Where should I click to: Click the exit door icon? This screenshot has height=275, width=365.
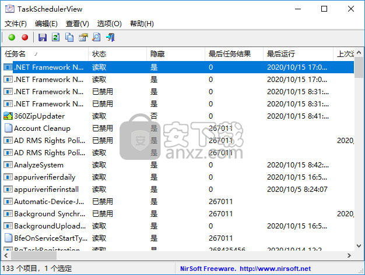click(110, 37)
